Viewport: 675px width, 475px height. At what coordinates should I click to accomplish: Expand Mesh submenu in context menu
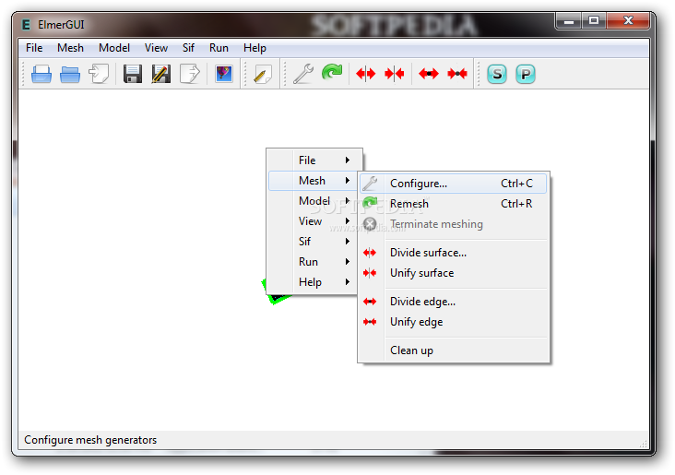click(314, 181)
